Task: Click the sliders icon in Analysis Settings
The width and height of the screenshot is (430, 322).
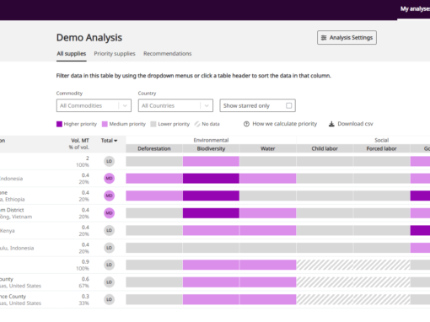Action: [324, 38]
